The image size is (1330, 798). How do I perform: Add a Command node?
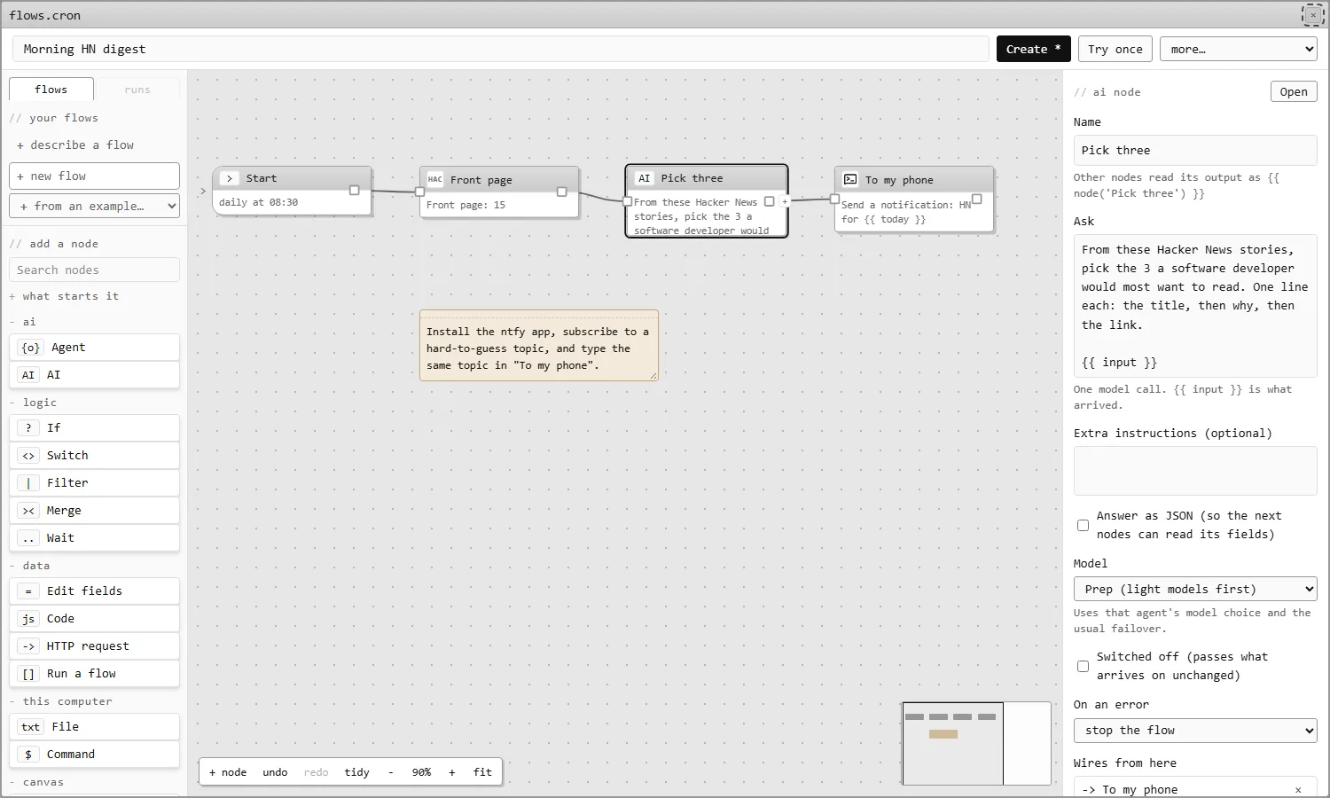click(x=94, y=755)
